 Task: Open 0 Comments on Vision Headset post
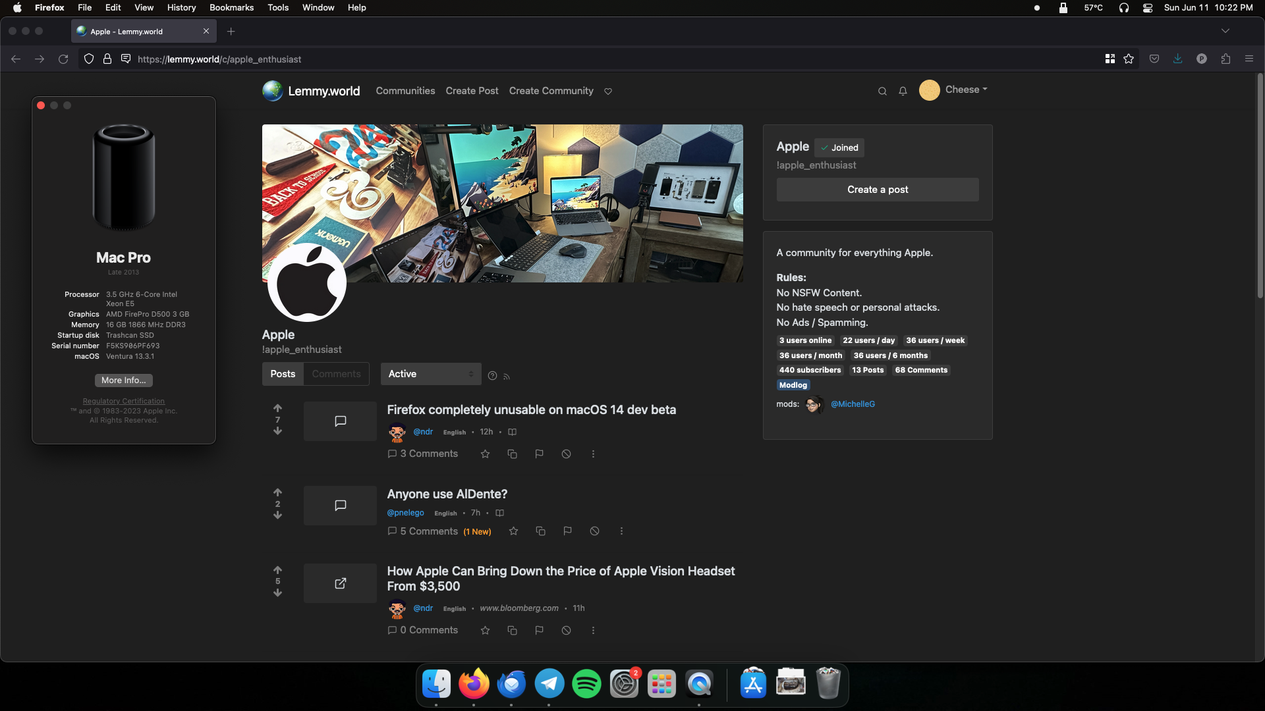(x=422, y=631)
